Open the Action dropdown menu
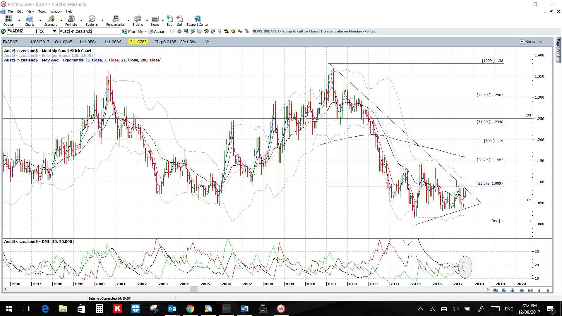Screen dimensions: 562x316 pyautogui.click(x=158, y=31)
